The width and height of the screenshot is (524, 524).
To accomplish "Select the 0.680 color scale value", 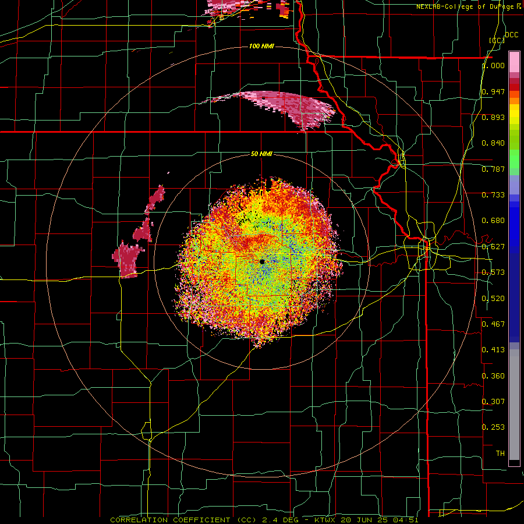I will coord(493,221).
